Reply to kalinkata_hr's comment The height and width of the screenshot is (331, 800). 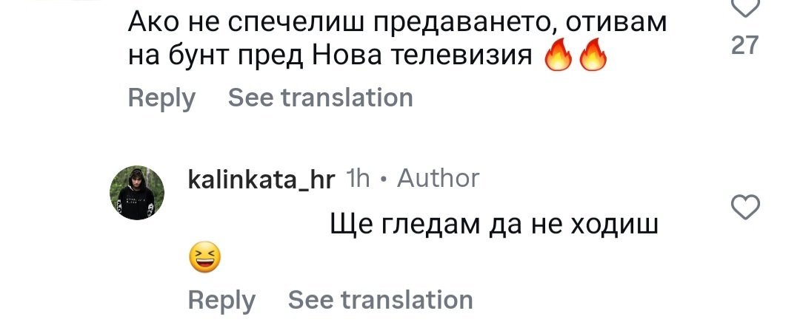point(221,300)
